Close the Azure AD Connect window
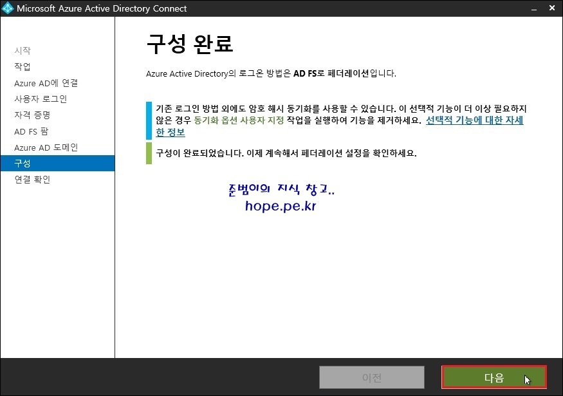The image size is (563, 396). (x=552, y=8)
